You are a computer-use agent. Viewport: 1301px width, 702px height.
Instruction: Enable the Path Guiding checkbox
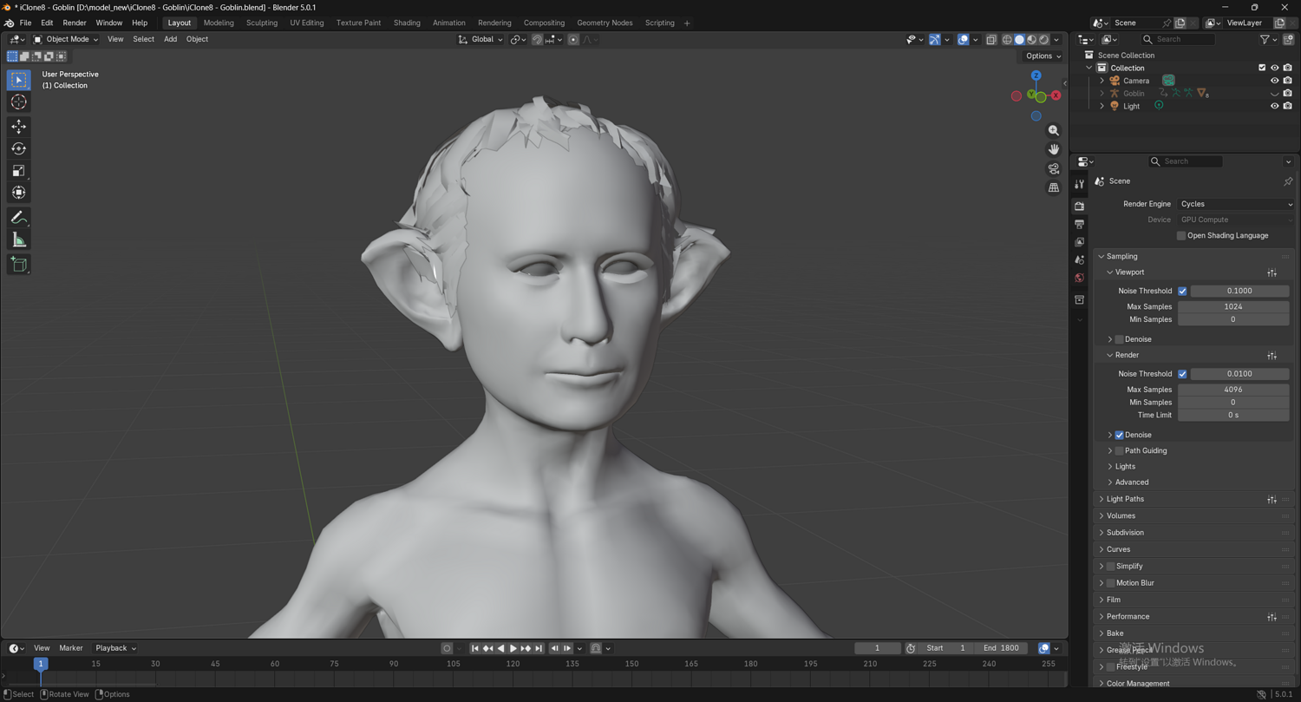(x=1119, y=451)
